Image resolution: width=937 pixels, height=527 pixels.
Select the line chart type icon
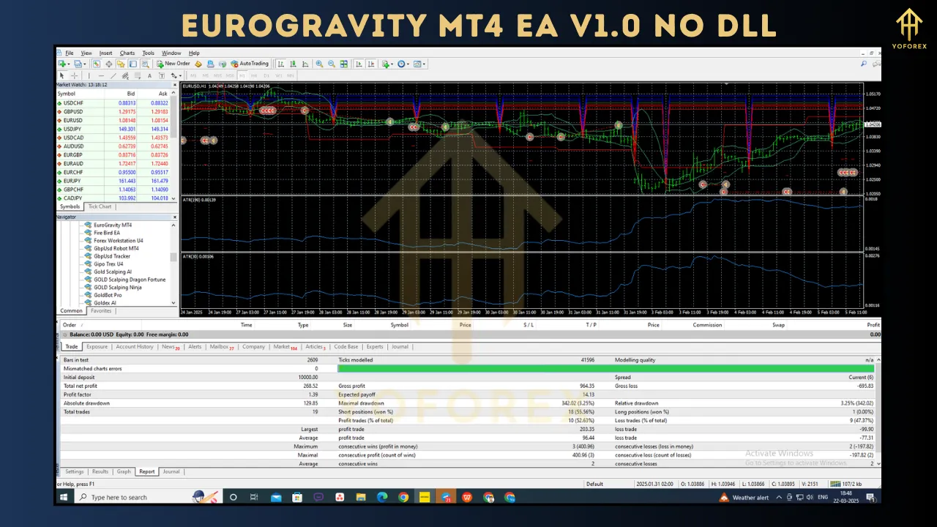click(x=305, y=64)
